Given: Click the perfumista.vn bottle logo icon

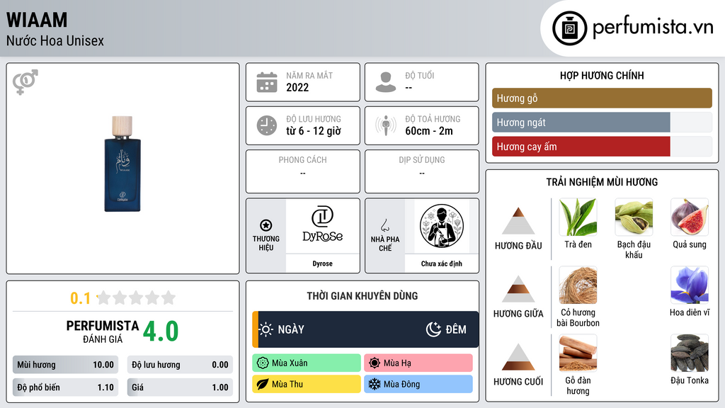Looking at the screenshot, I should pos(570,28).
